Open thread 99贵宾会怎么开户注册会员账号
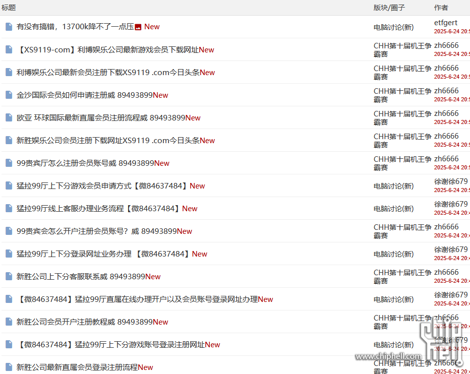The width and height of the screenshot is (470, 374). pos(96,231)
